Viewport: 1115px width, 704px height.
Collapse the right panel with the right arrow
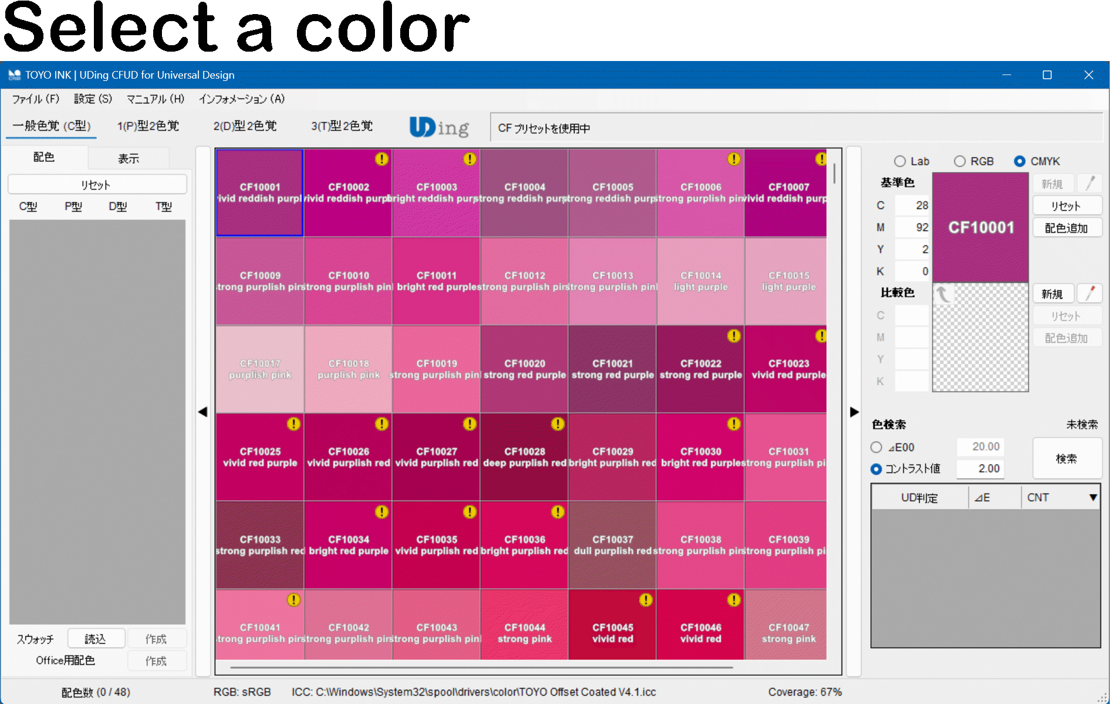click(x=854, y=412)
